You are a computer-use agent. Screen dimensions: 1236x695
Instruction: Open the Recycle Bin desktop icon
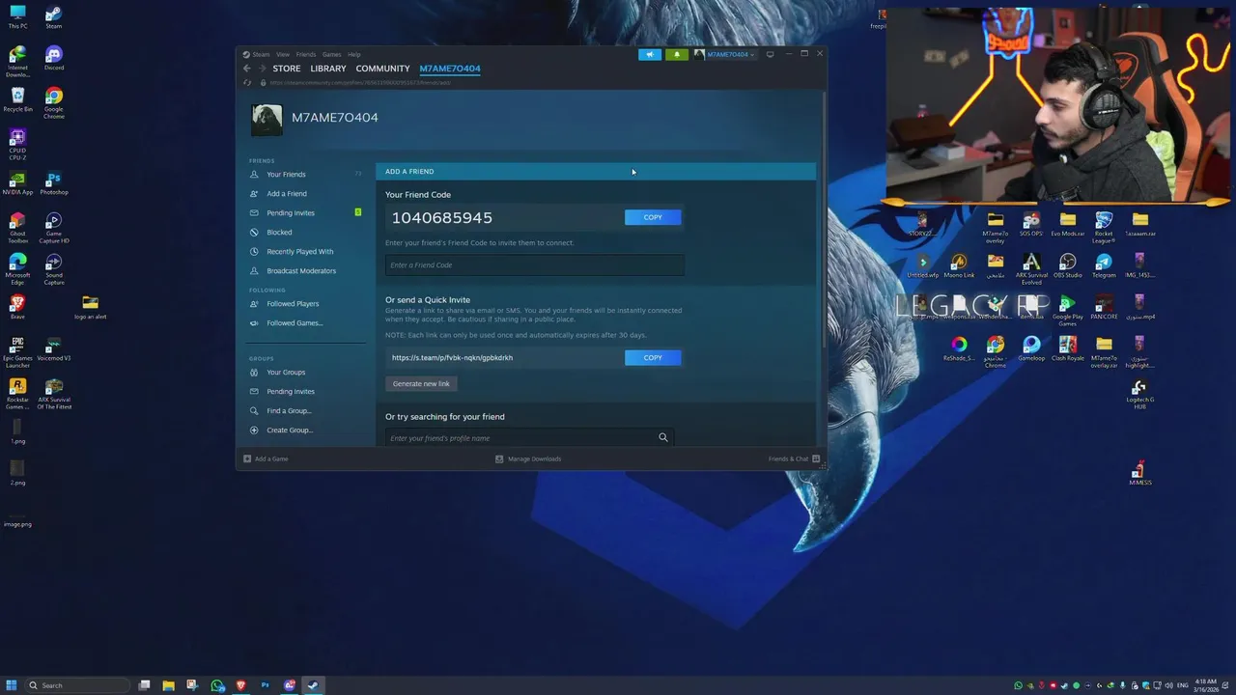tap(17, 100)
